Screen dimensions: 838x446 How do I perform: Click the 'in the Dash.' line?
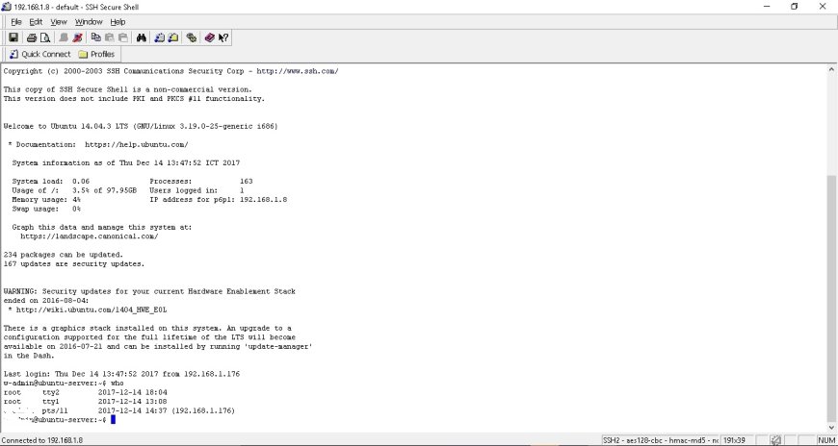coord(29,356)
